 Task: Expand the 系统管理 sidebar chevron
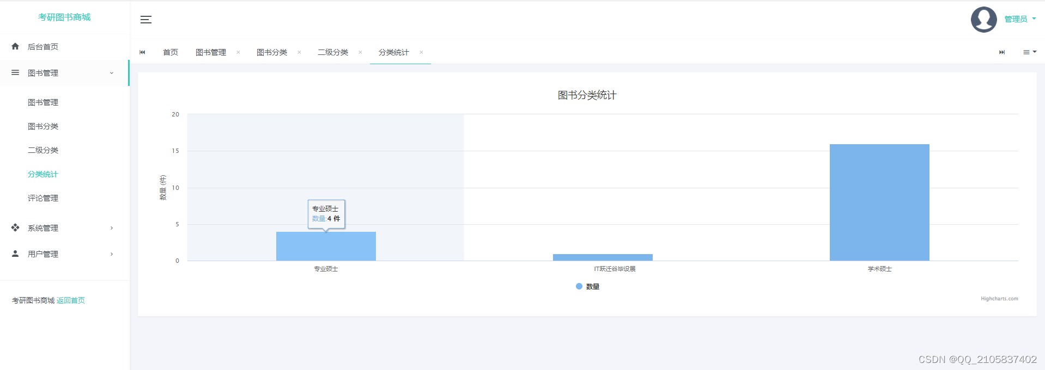pyautogui.click(x=112, y=228)
